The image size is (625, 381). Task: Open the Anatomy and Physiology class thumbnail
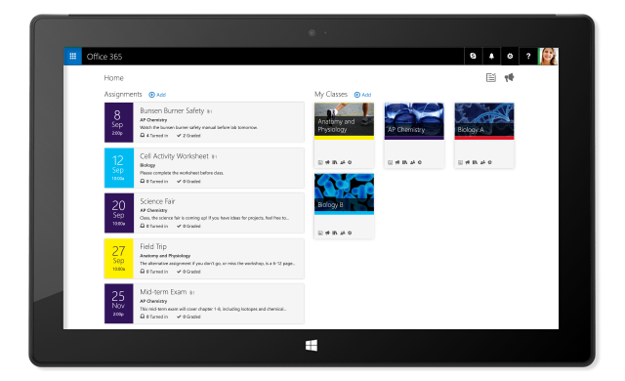(344, 121)
